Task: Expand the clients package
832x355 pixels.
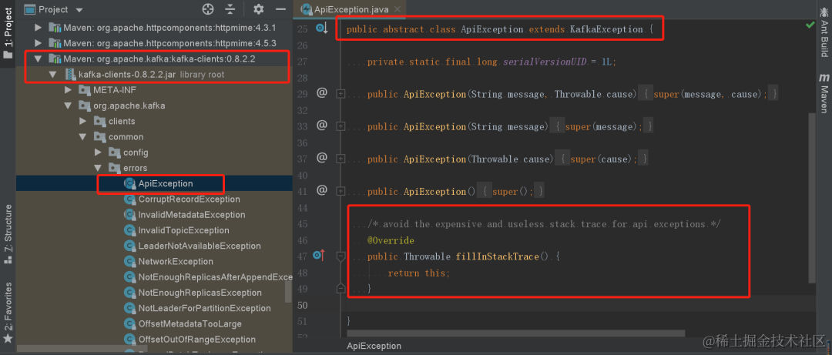Action: pos(82,121)
